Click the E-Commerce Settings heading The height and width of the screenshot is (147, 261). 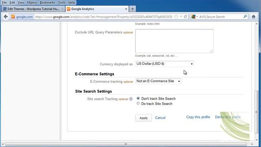coord(94,74)
